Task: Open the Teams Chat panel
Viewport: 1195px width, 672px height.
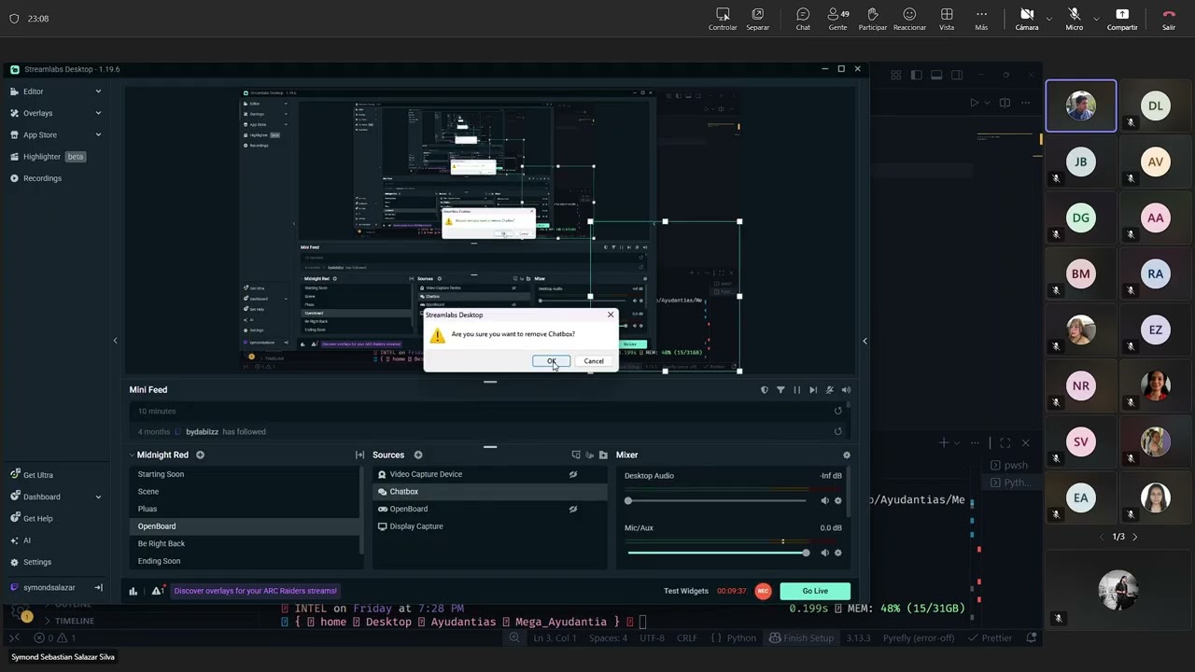Action: pos(803,19)
